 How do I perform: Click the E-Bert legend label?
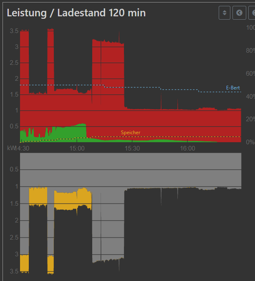click(x=233, y=88)
